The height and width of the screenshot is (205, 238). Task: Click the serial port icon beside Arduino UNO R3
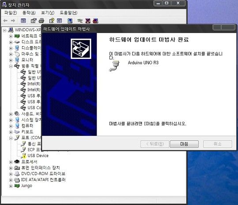[114, 66]
